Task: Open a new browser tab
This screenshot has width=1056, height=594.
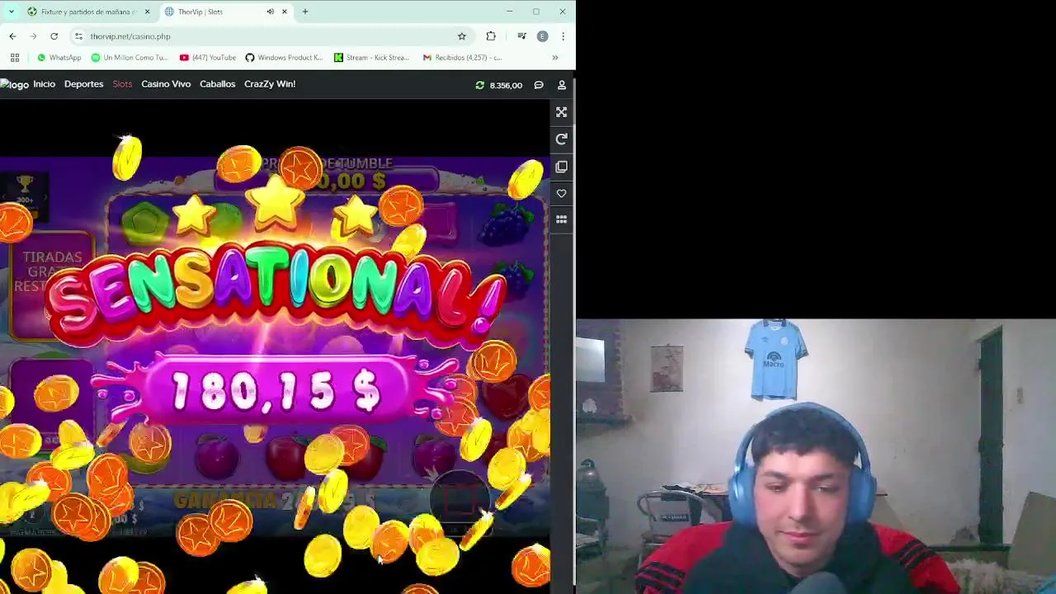Action: pyautogui.click(x=305, y=12)
